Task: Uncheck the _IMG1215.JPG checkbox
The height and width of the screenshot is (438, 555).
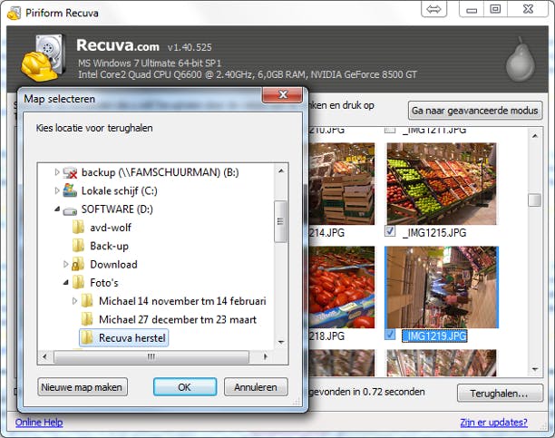Action: pos(390,231)
